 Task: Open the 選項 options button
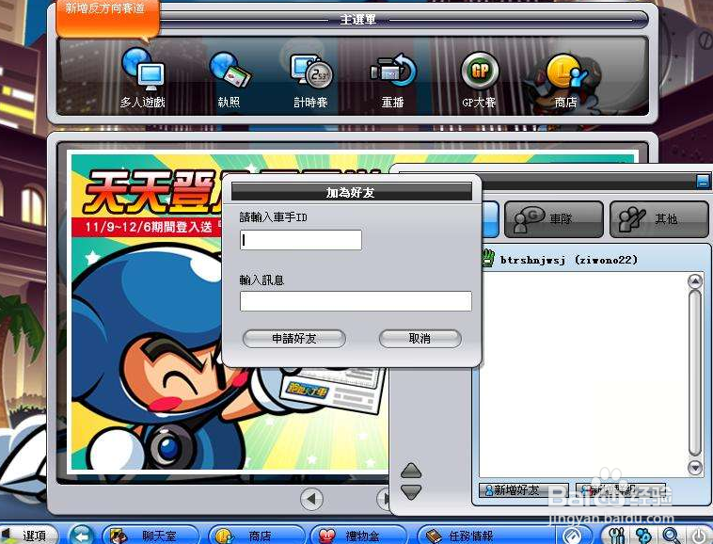(x=29, y=535)
